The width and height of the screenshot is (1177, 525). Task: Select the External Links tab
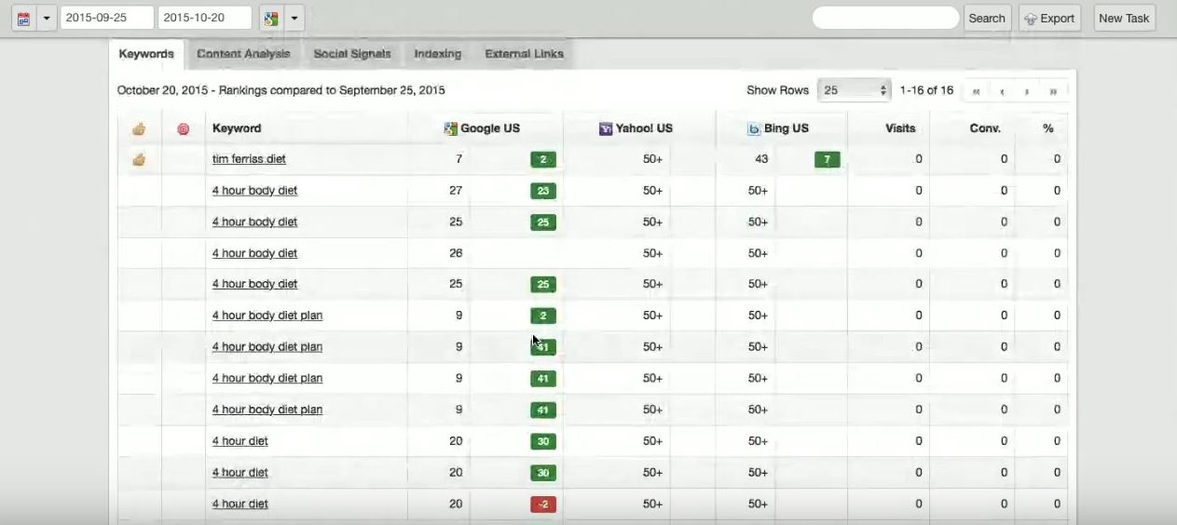524,54
